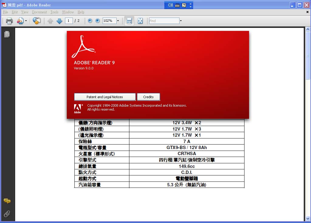The height and width of the screenshot is (223, 311).
Task: Open the Pages panel icon in sidebar
Action: (7, 34)
